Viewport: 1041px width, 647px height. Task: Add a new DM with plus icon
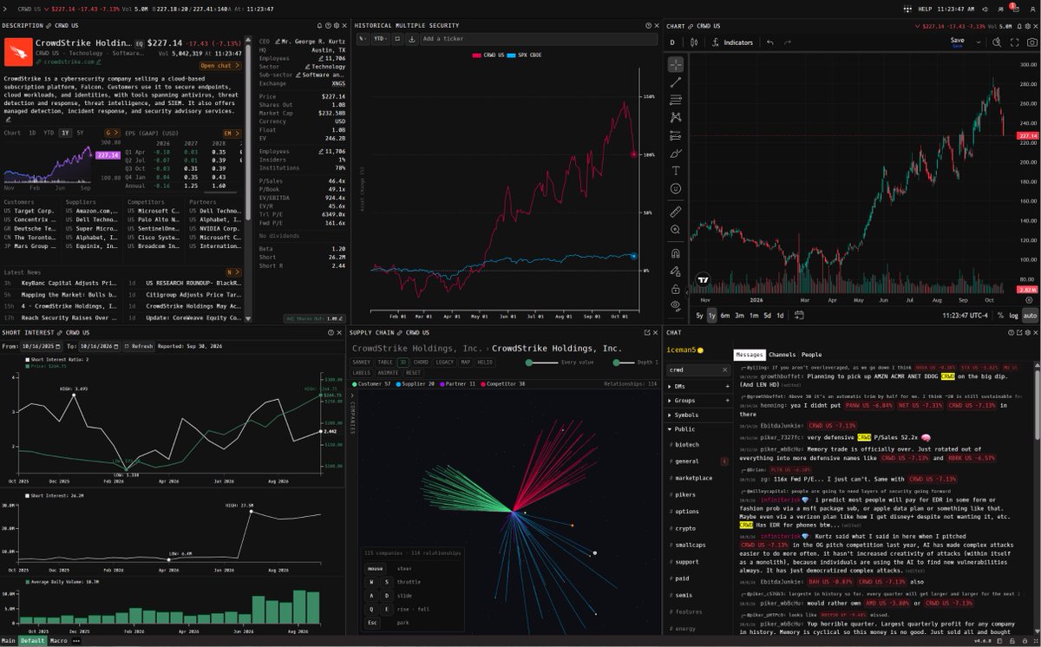tap(727, 386)
